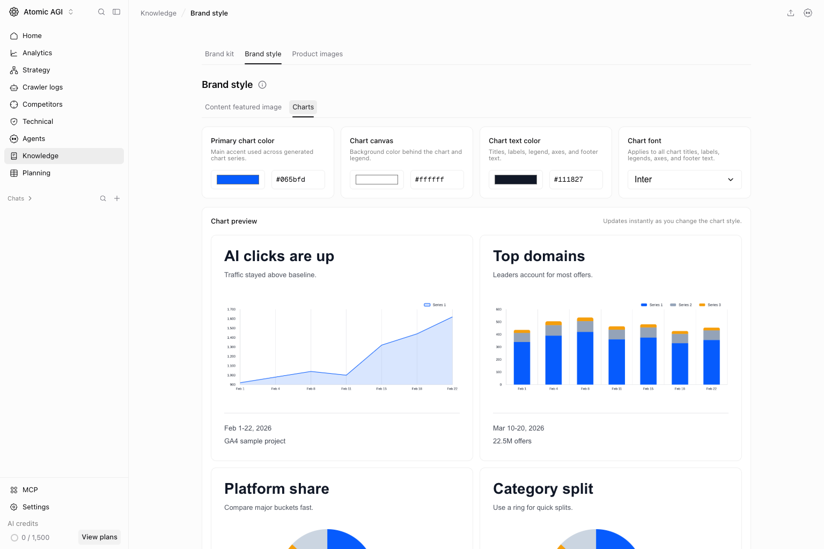824x549 pixels.
Task: Toggle the sidebar panel icon
Action: click(x=116, y=12)
